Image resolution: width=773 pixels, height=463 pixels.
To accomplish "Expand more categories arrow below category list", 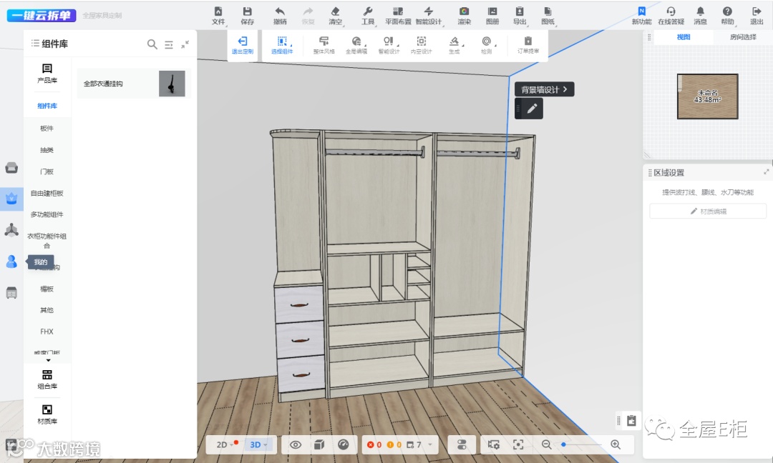I will coord(48,361).
